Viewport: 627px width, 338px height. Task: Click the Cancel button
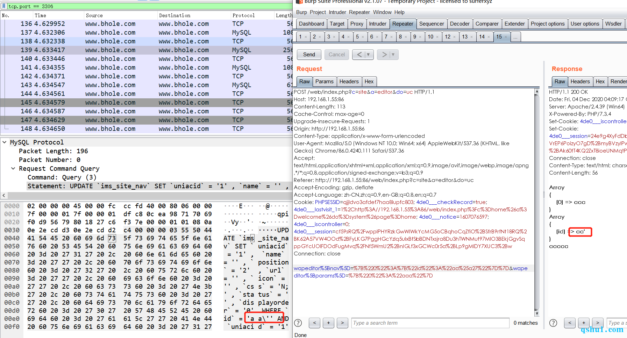[x=337, y=55]
